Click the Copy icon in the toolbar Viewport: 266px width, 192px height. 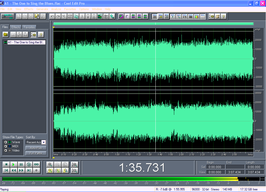[76, 16]
